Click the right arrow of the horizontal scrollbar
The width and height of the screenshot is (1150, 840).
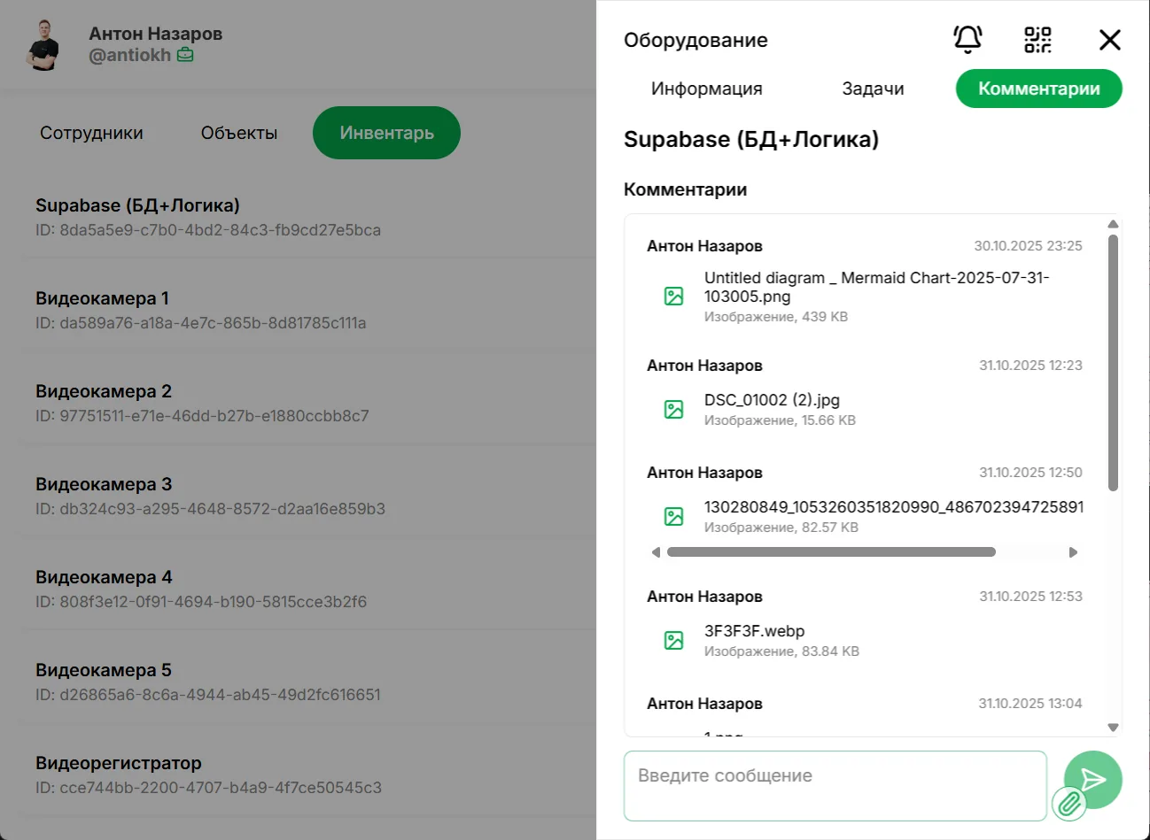[x=1074, y=551]
